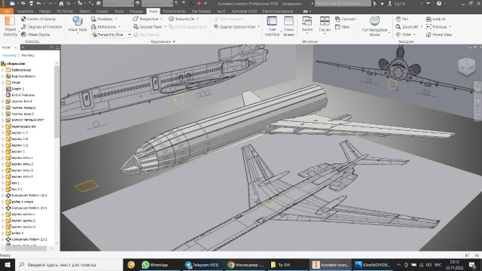Switch to the Assemble ribbon tab
Screen dimensions: 482x271
click(x=25, y=11)
